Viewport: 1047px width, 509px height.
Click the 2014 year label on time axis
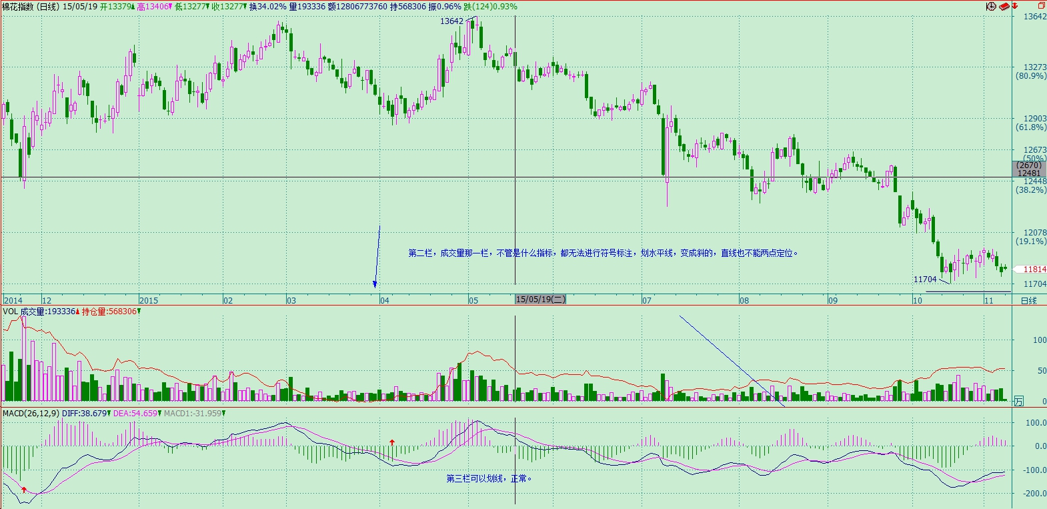13,300
